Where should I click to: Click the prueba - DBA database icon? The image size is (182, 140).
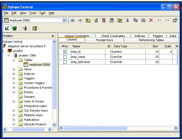pyautogui.click(x=15, y=55)
